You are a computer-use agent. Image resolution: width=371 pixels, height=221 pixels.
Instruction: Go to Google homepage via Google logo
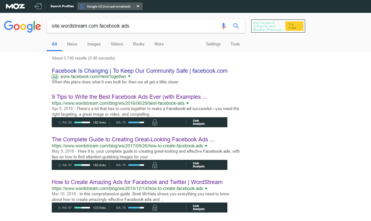coord(23,26)
